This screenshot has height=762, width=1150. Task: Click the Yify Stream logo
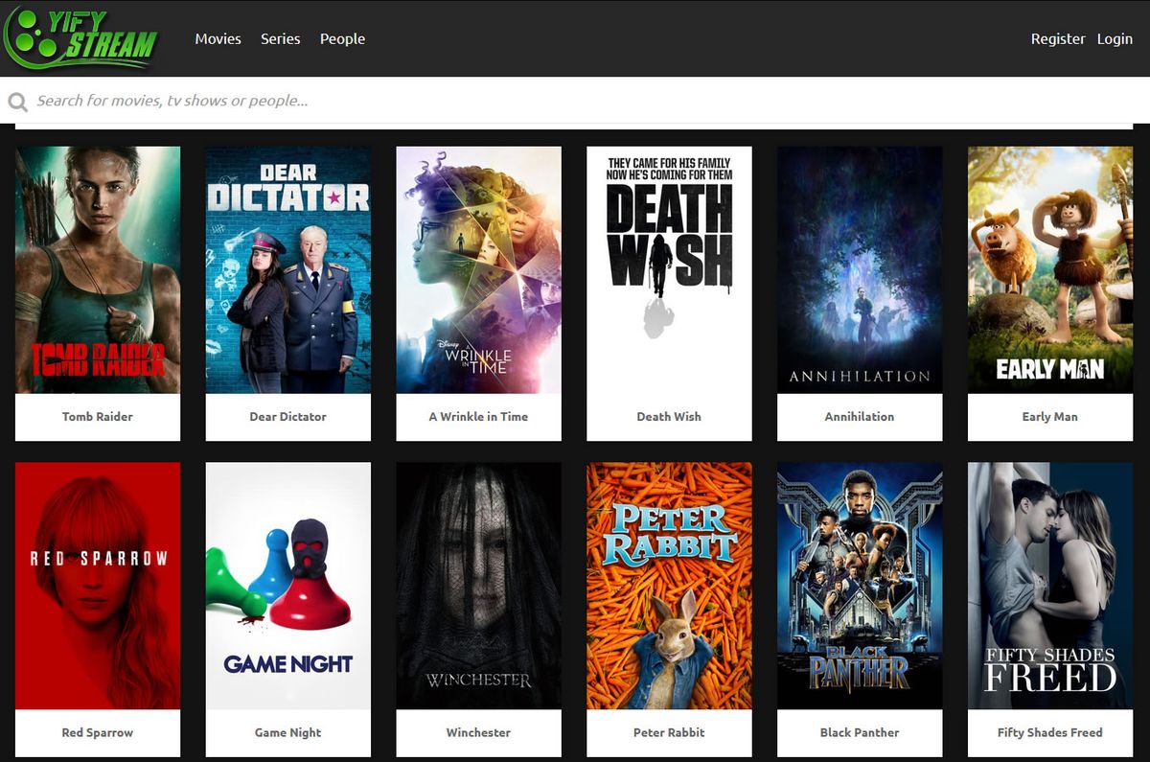coord(80,38)
